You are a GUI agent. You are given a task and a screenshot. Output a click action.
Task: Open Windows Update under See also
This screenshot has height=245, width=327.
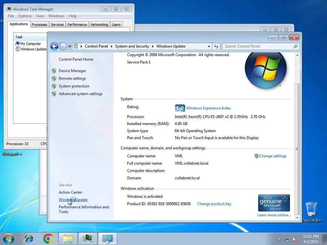[x=73, y=200]
